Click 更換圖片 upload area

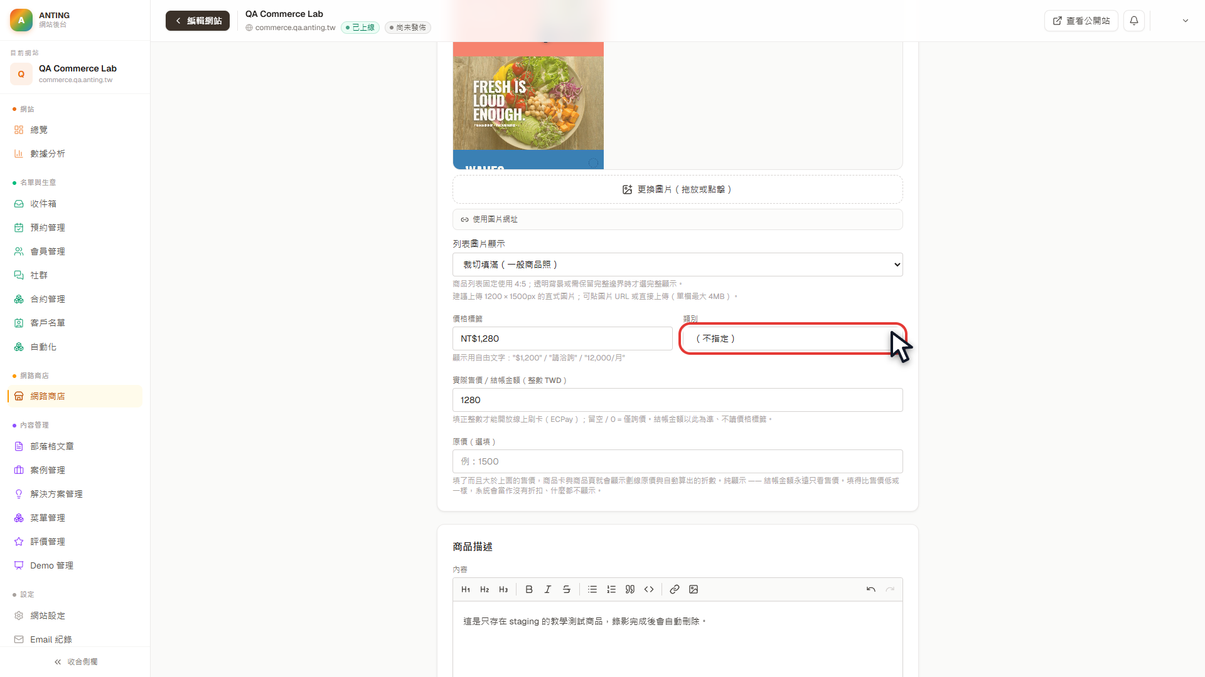[678, 189]
